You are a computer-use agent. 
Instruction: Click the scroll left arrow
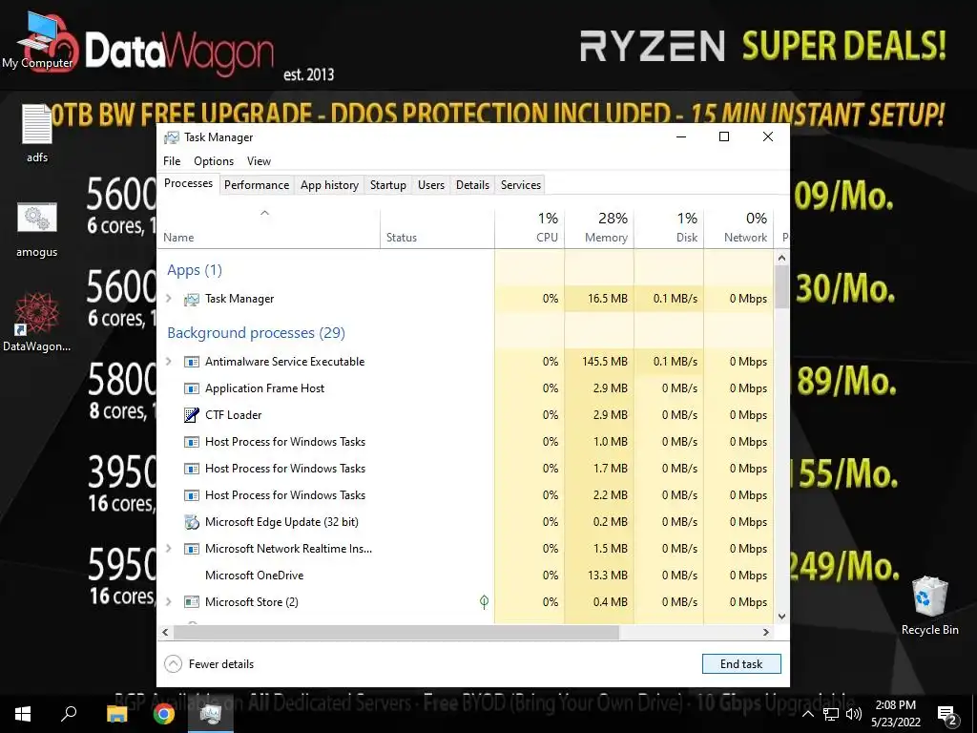pyautogui.click(x=165, y=632)
